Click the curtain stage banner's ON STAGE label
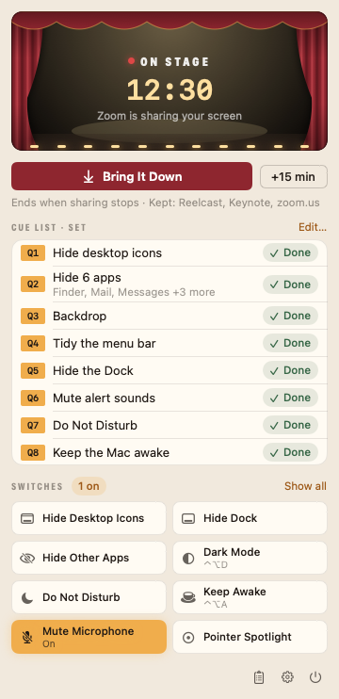The width and height of the screenshot is (339, 699). 174,61
